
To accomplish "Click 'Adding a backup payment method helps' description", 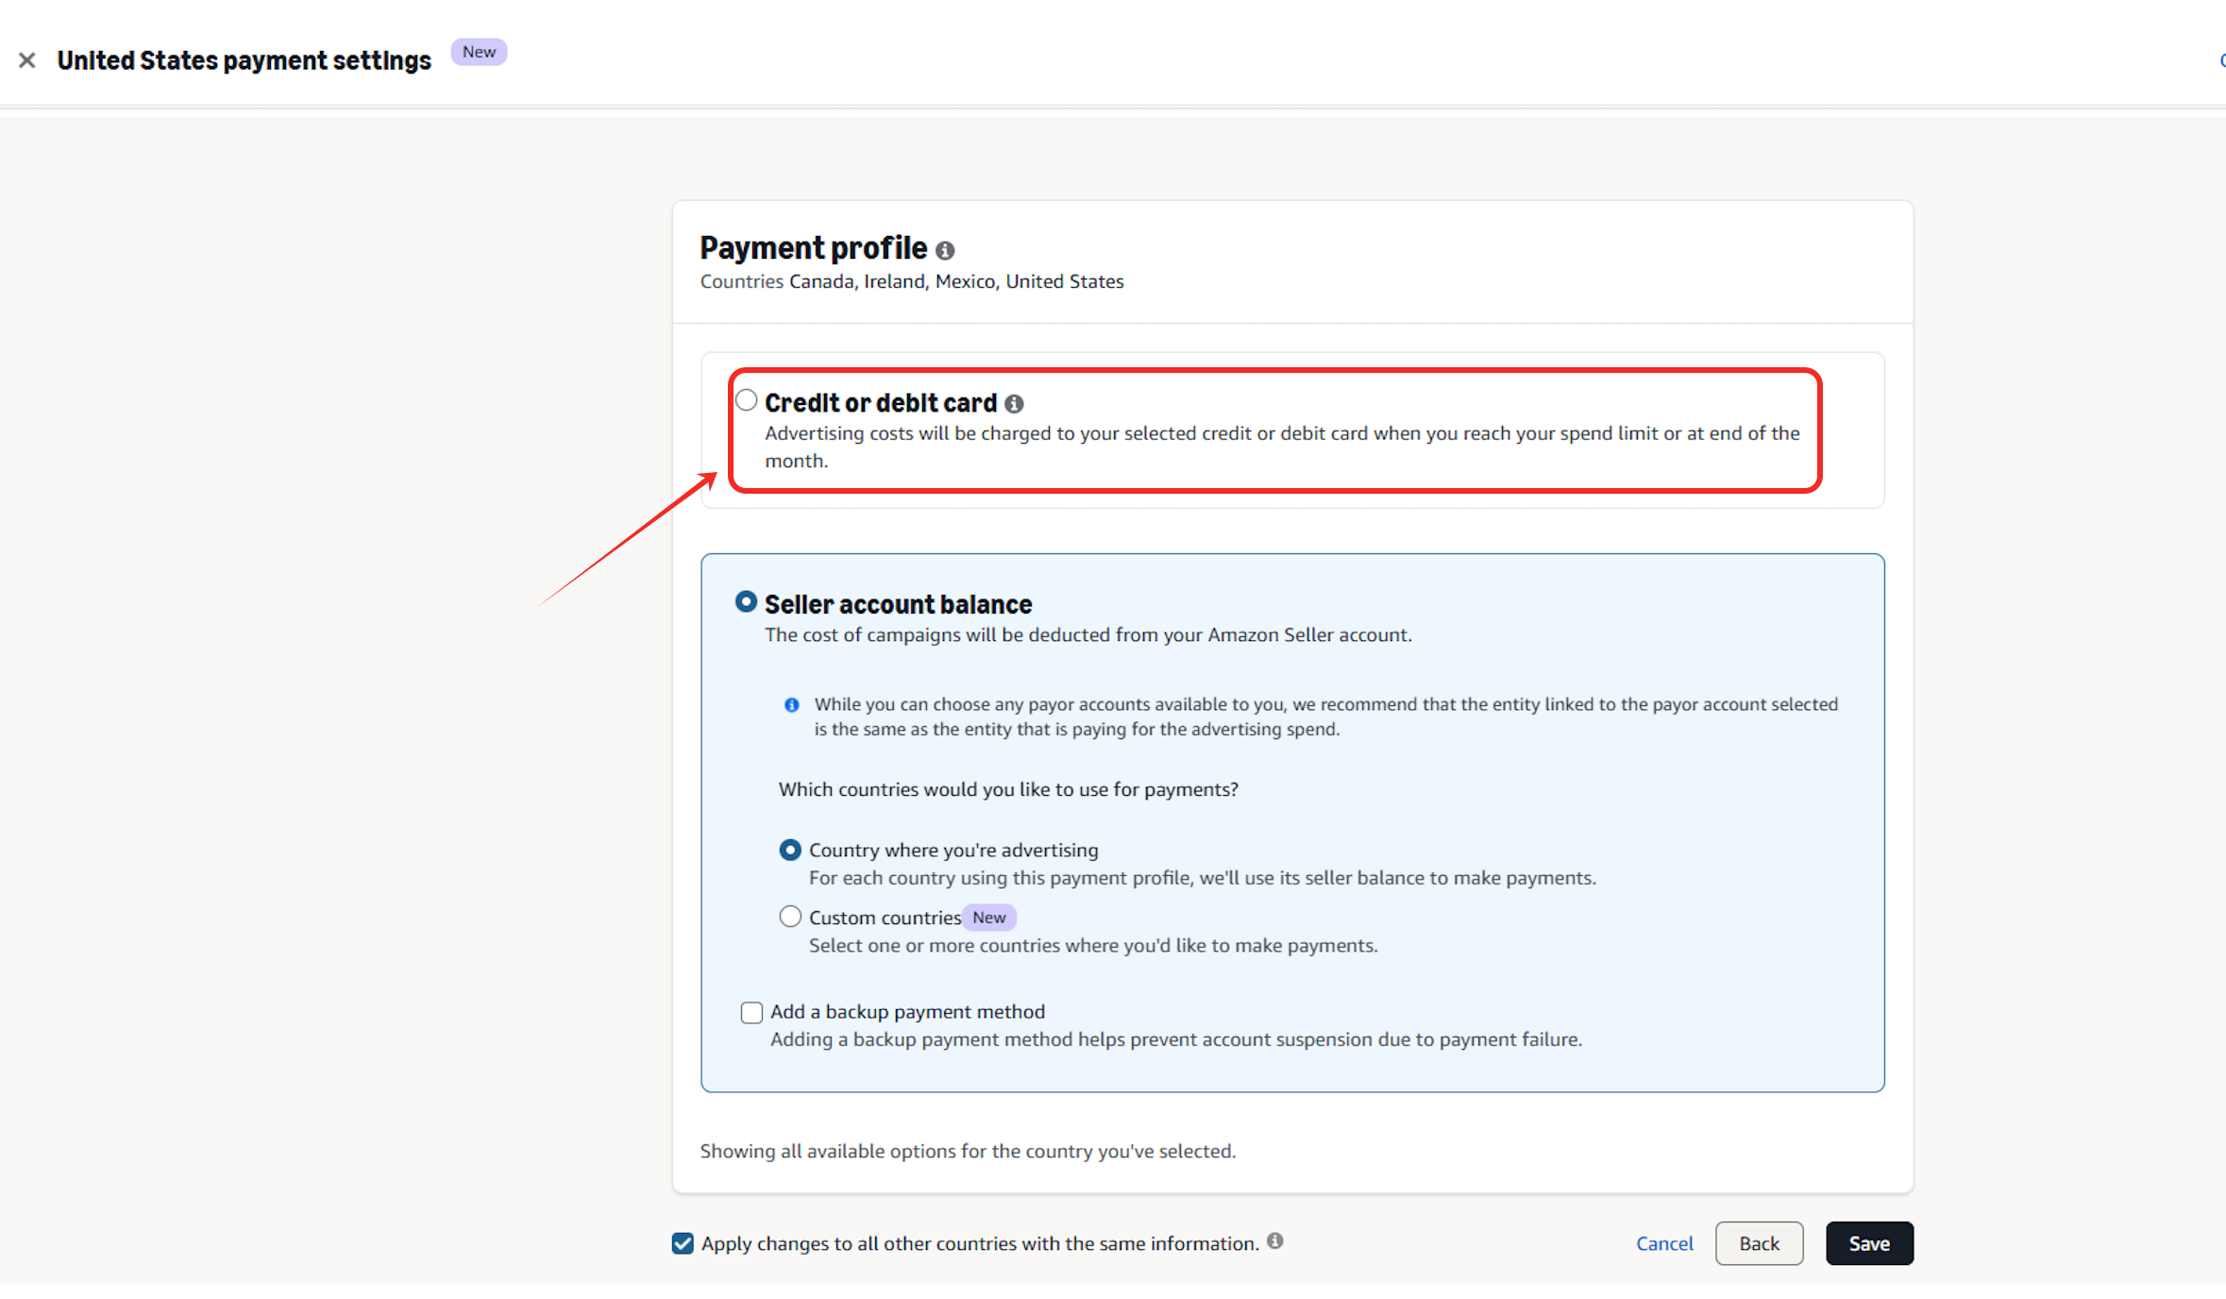I will click(1176, 1039).
